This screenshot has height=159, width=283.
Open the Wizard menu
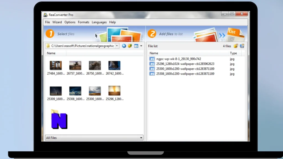coord(57,22)
